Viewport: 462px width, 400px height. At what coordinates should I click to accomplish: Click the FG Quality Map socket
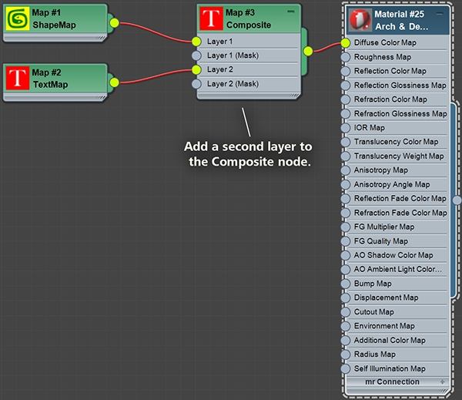[346, 241]
